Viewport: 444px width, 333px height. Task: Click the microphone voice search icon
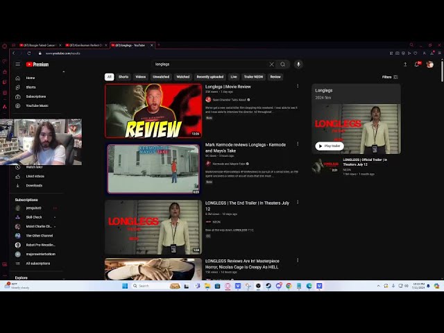(x=298, y=65)
